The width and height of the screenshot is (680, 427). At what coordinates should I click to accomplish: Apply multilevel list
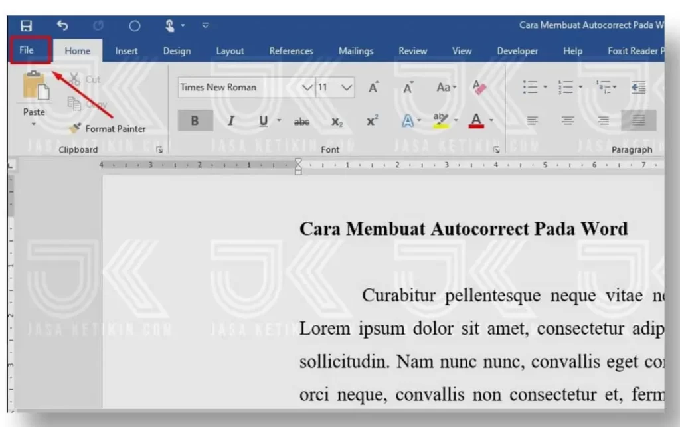point(603,87)
